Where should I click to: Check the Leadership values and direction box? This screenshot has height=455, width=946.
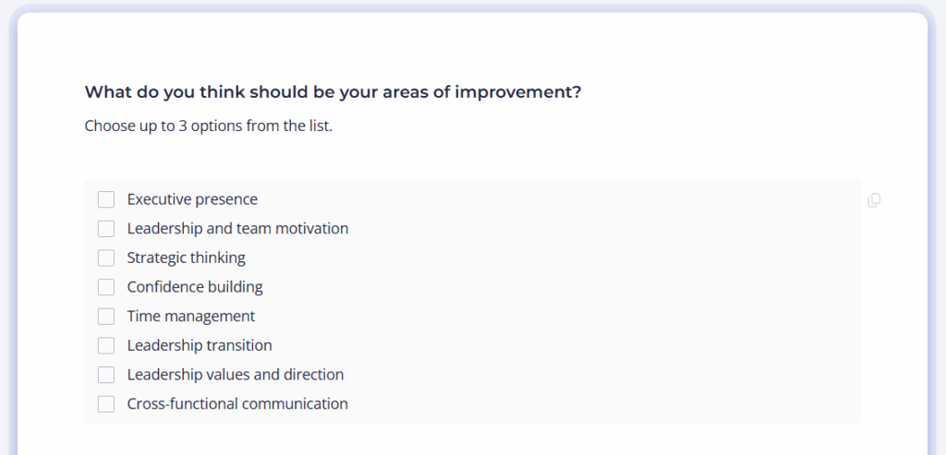[106, 375]
